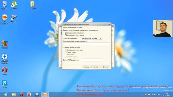The image size is (173, 97).
Task: Launch the Opera desktop shortcut
Action: (x=5, y=71)
